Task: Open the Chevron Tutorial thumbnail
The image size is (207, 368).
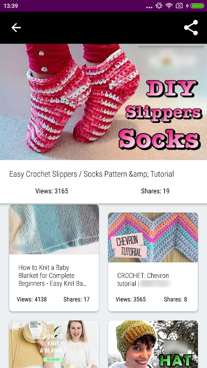Action: [x=153, y=237]
